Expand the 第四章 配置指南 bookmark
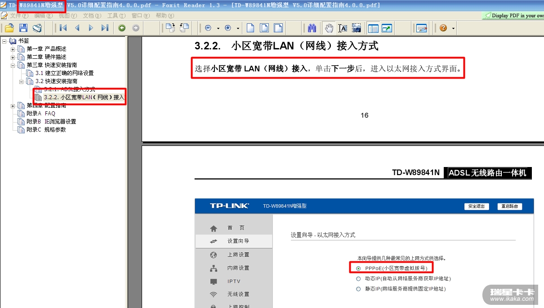 13,106
